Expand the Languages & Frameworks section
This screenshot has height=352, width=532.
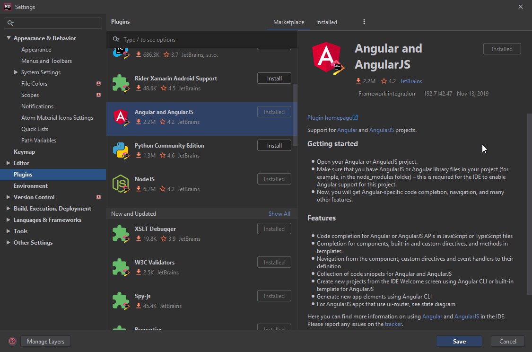(9, 220)
